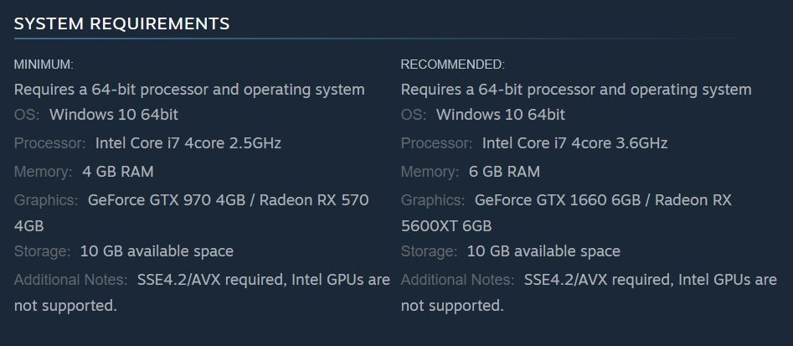The height and width of the screenshot is (346, 793).
Task: Click 10 GB available space under RECOMMENDED
Action: click(x=543, y=251)
